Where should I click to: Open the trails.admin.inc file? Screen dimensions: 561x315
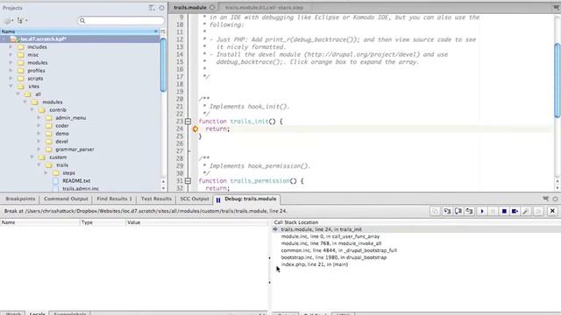tap(80, 188)
